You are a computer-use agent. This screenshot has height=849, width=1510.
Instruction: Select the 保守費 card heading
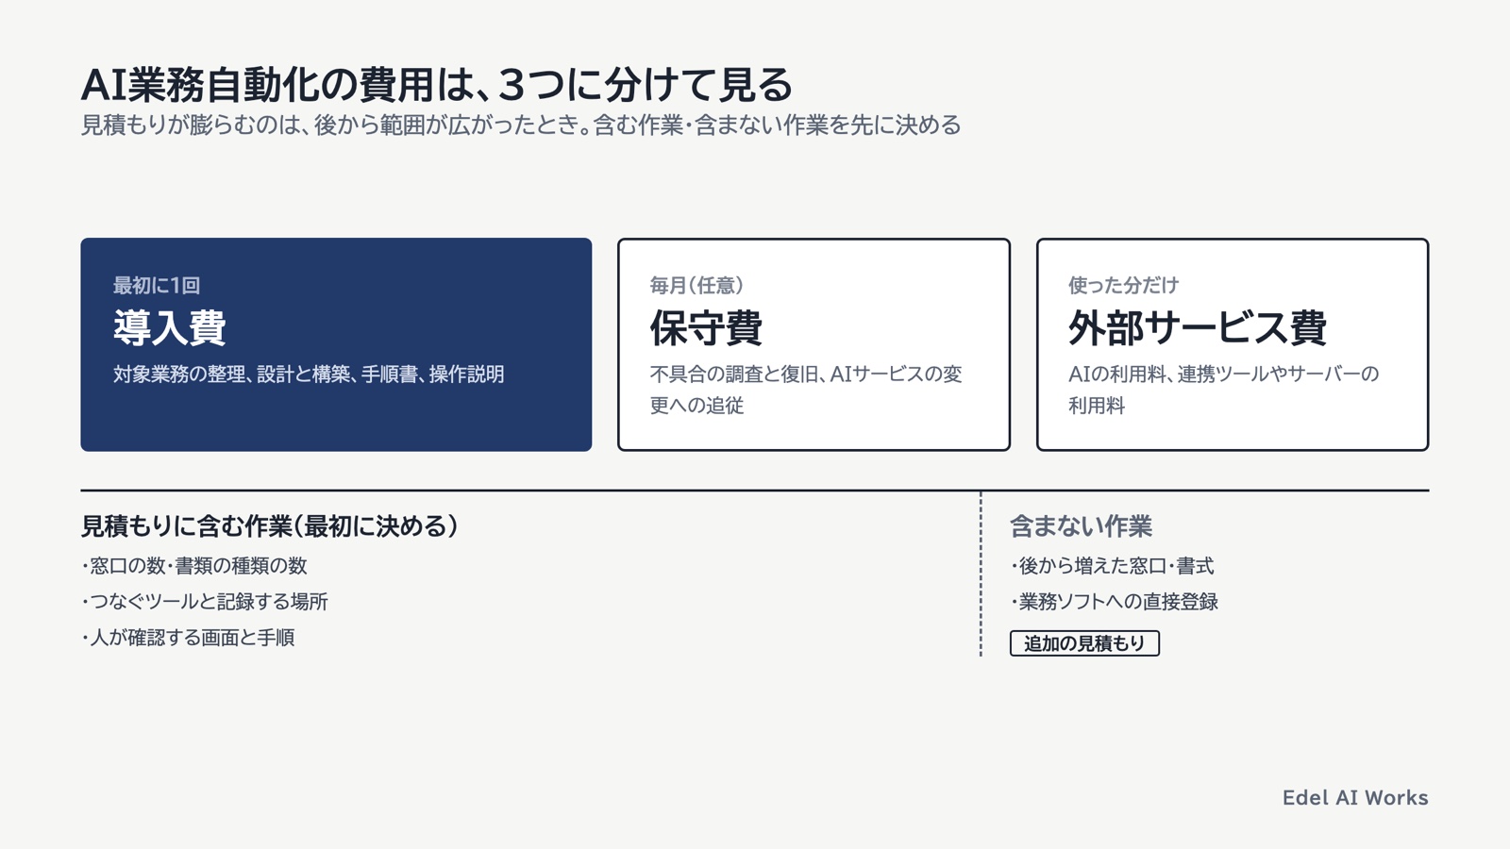point(706,328)
